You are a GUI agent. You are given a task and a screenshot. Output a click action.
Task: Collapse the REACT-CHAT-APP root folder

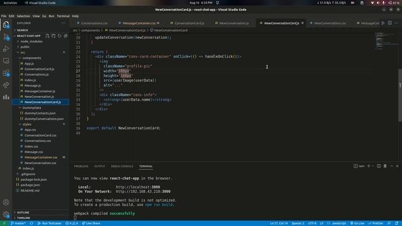[29, 36]
